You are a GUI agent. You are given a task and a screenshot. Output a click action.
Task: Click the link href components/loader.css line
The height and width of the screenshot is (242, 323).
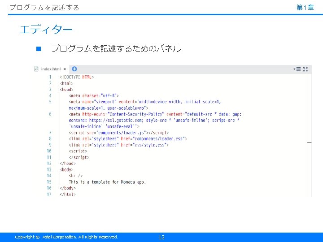point(128,139)
